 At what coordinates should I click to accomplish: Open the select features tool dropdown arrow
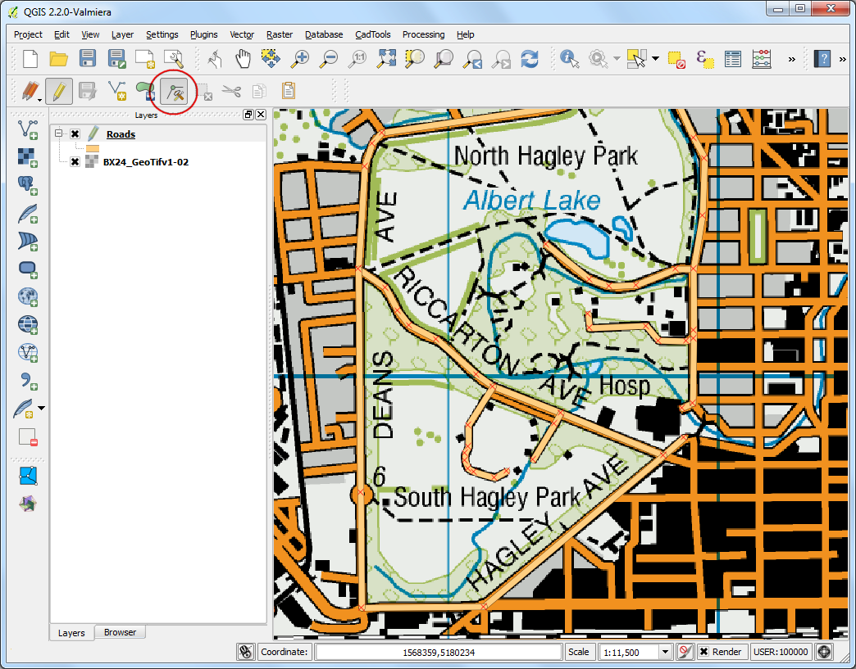pyautogui.click(x=655, y=59)
